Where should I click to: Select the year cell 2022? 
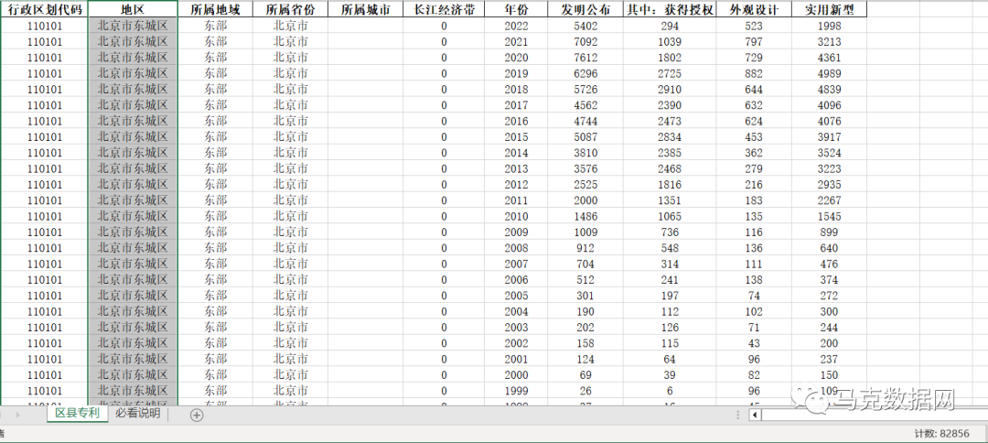[x=517, y=26]
